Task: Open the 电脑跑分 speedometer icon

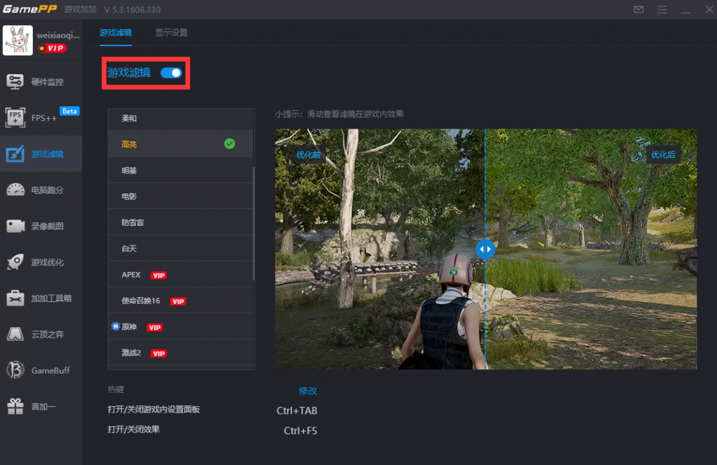Action: [x=15, y=189]
